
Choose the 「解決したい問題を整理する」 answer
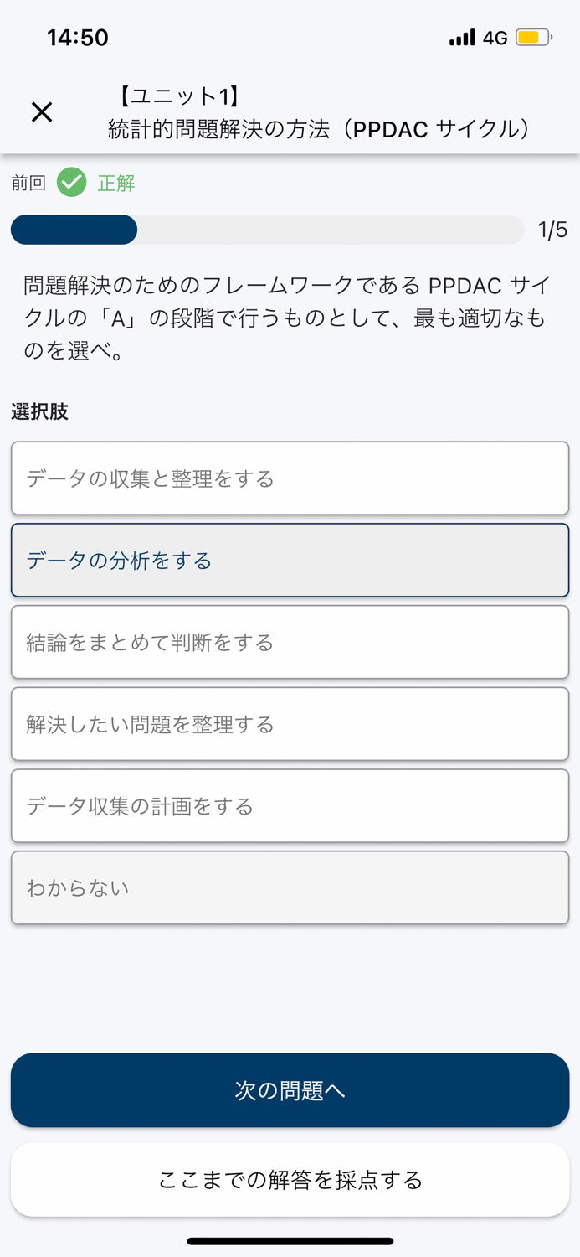pos(290,723)
